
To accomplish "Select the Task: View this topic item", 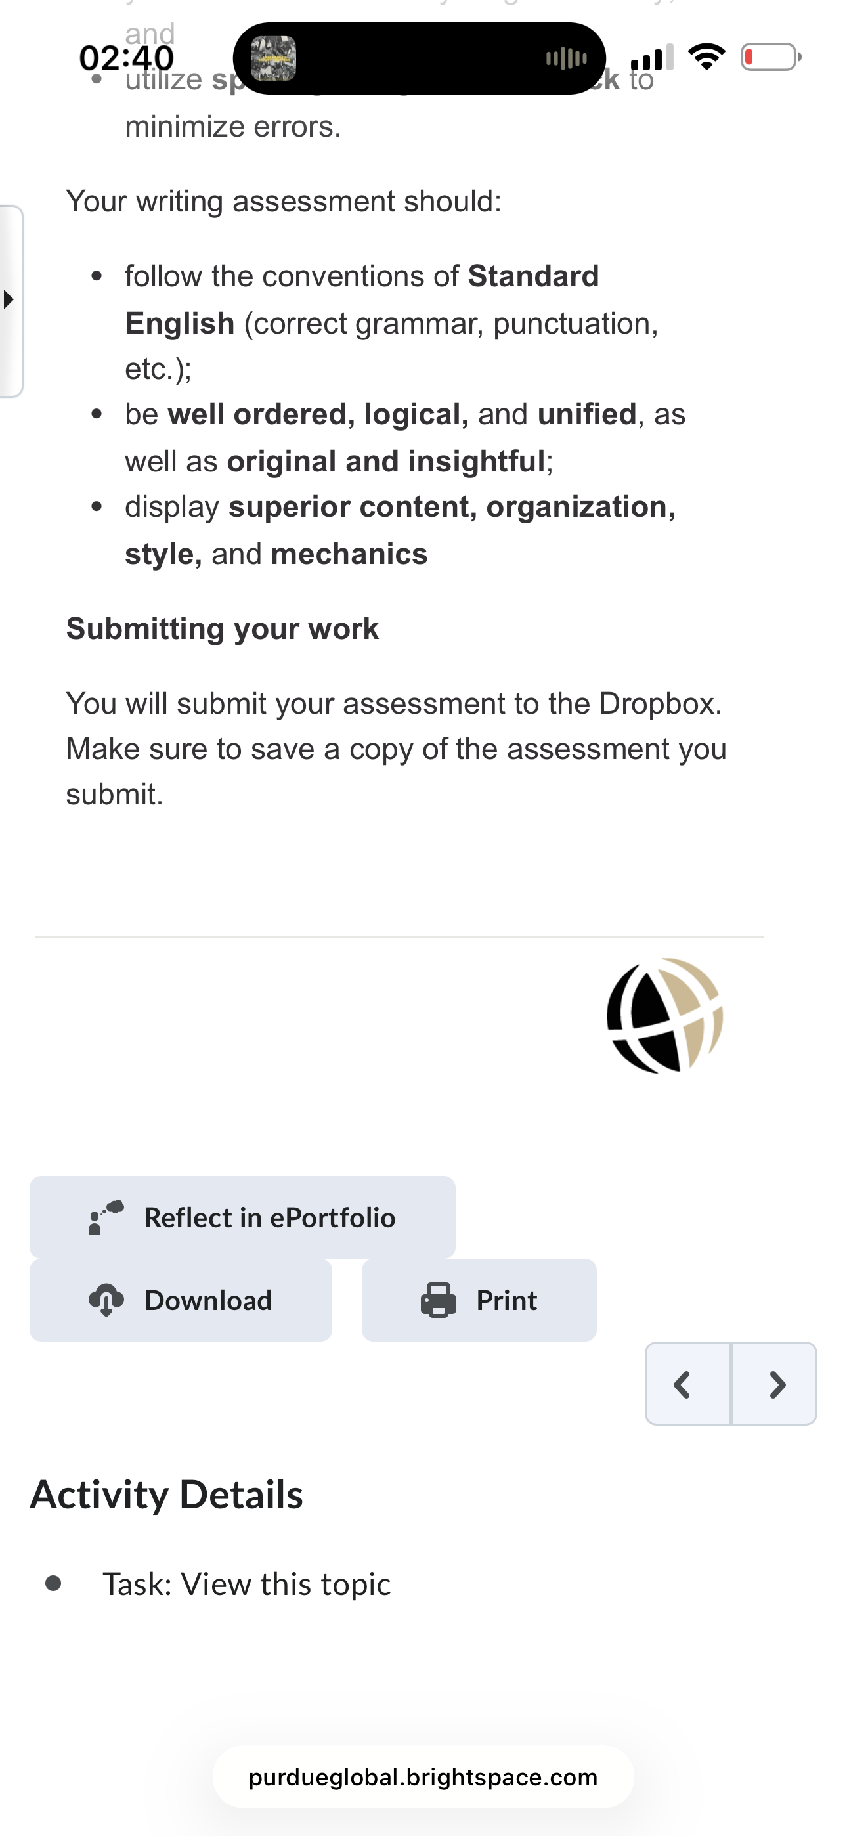I will point(247,1584).
